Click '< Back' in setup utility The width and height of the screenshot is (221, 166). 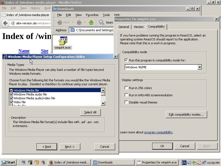[47, 147]
